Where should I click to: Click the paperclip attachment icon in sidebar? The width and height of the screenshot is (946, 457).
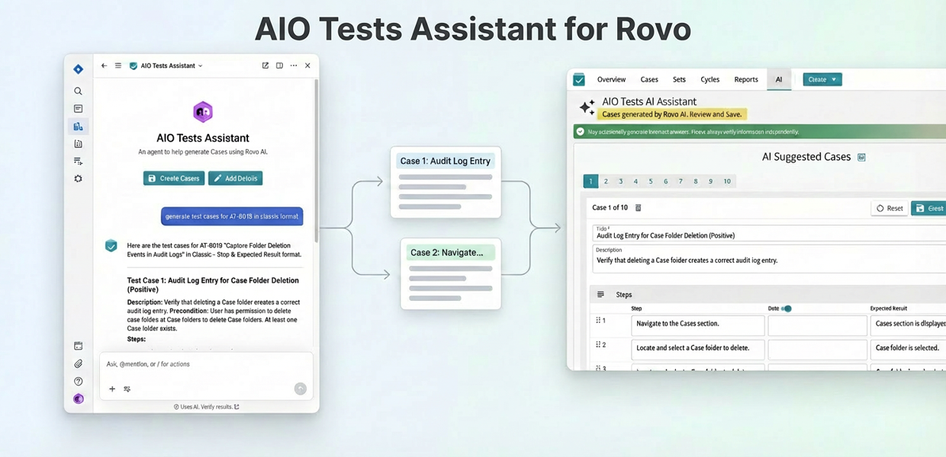[78, 364]
